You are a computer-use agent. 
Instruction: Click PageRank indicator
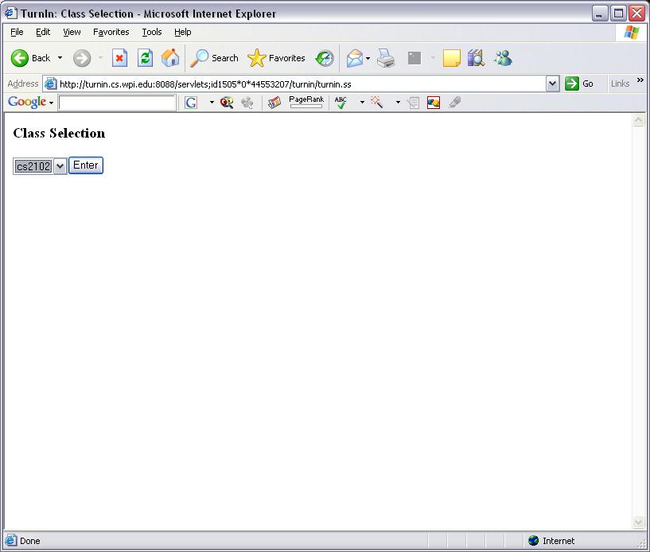pos(306,102)
